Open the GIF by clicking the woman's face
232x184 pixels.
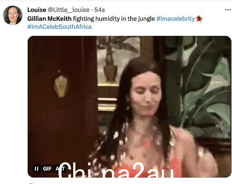pyautogui.click(x=146, y=95)
